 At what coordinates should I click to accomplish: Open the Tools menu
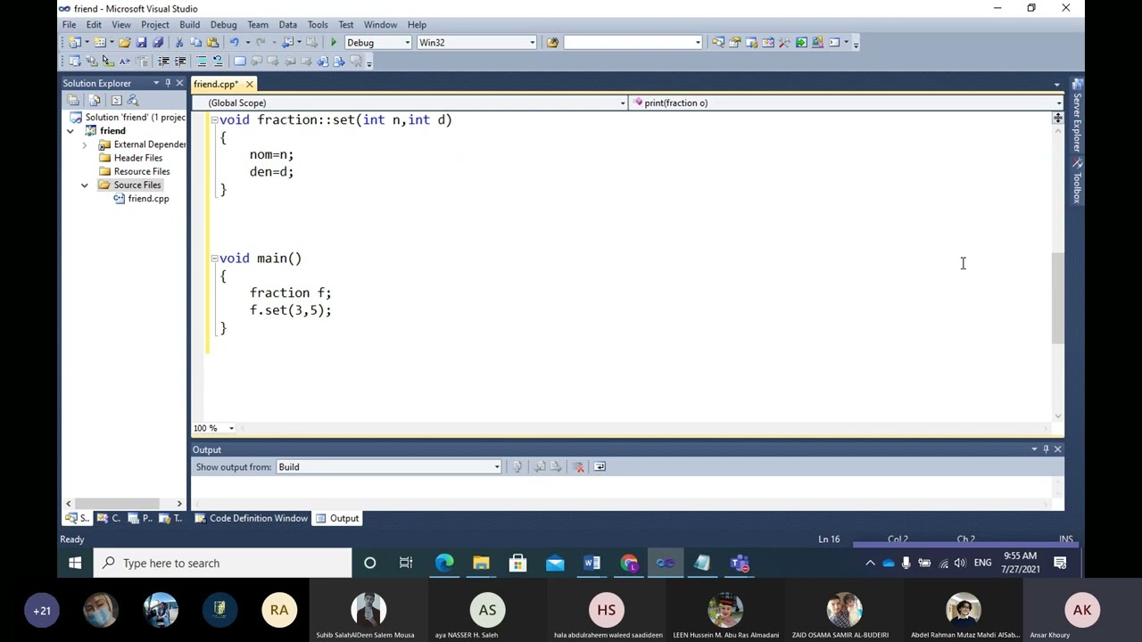[318, 24]
